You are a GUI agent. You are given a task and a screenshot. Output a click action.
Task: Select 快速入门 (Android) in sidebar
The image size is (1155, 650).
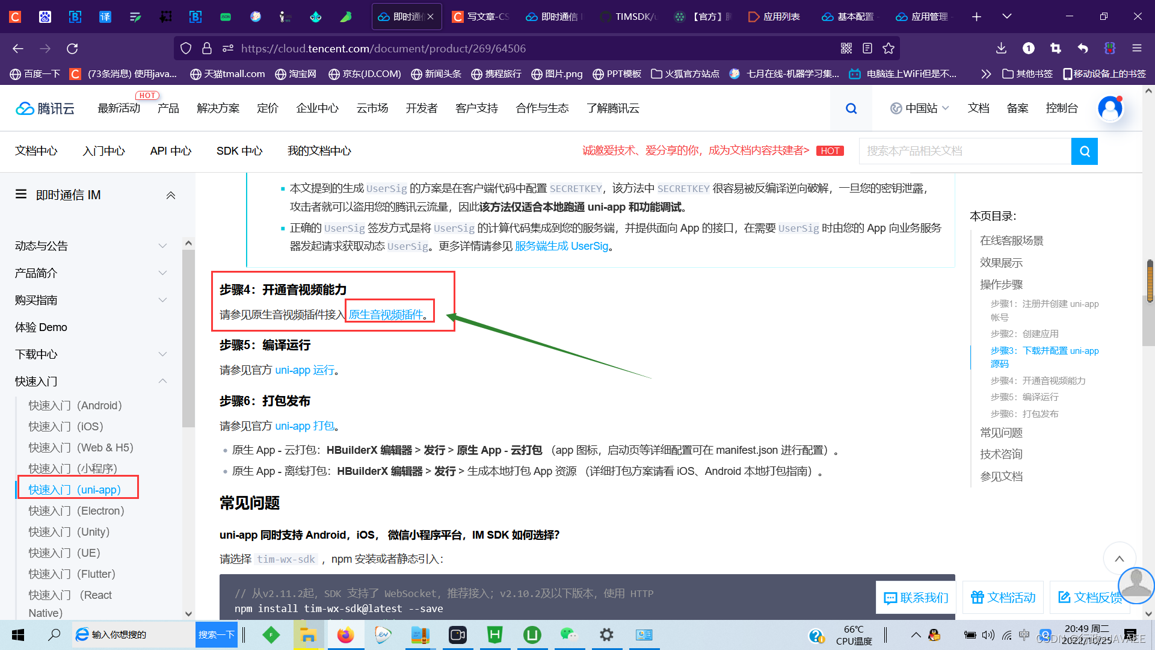point(75,406)
